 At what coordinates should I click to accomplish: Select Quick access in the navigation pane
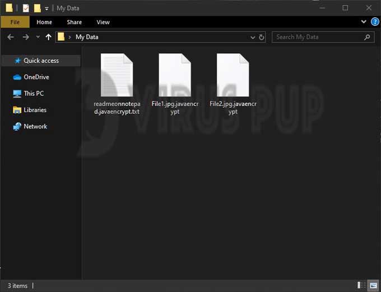pyautogui.click(x=41, y=61)
